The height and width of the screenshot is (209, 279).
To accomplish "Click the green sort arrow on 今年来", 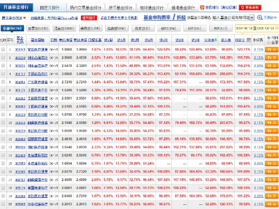I will click(x=216, y=40).
